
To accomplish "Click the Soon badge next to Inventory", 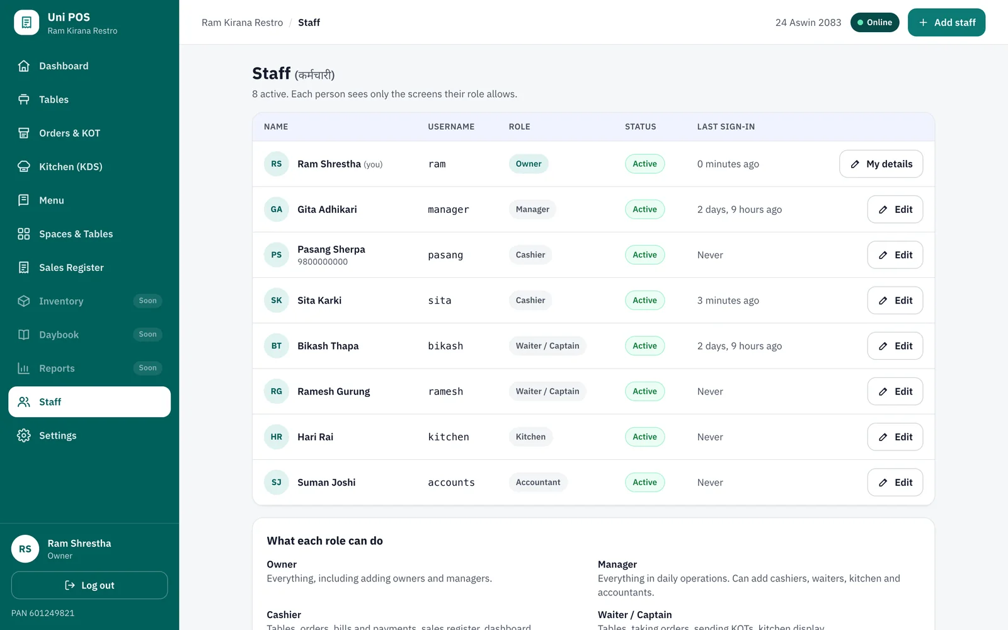I will pyautogui.click(x=147, y=301).
